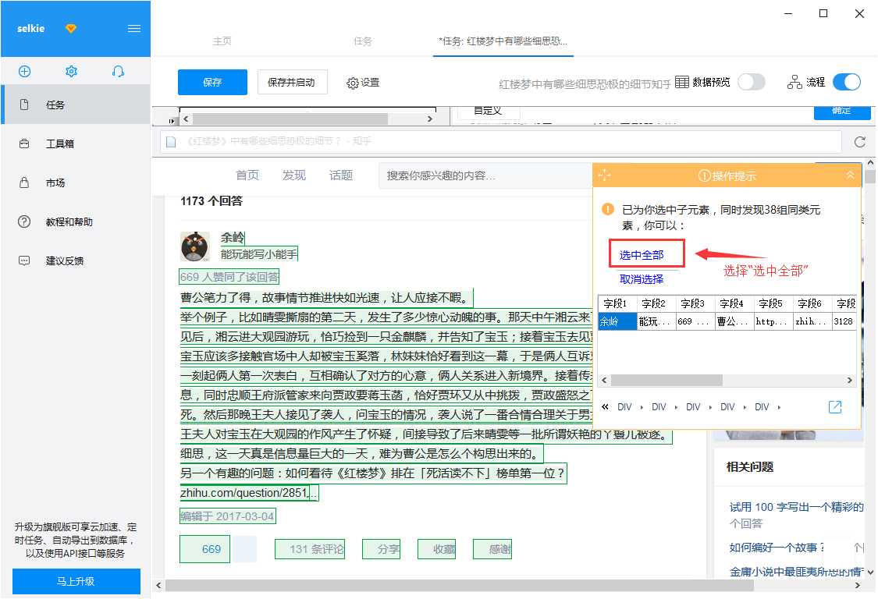Screen dimensions: 878x599
Task: Switch to the second 任务 tab
Action: 362,41
